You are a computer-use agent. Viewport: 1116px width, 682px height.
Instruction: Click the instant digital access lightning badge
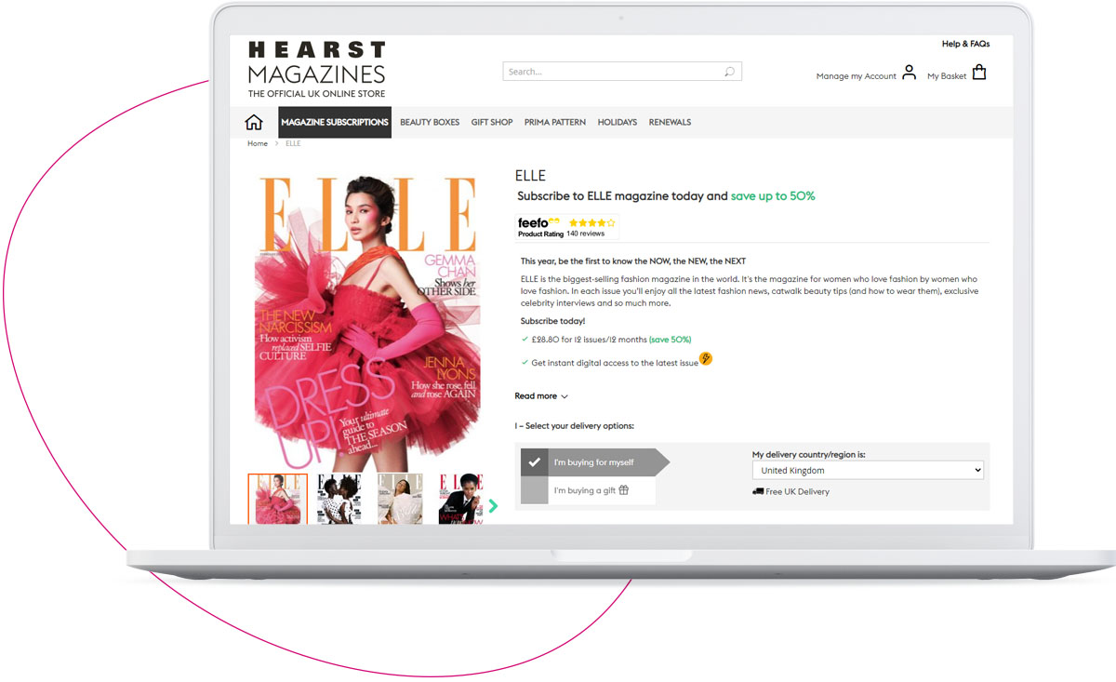coord(706,358)
